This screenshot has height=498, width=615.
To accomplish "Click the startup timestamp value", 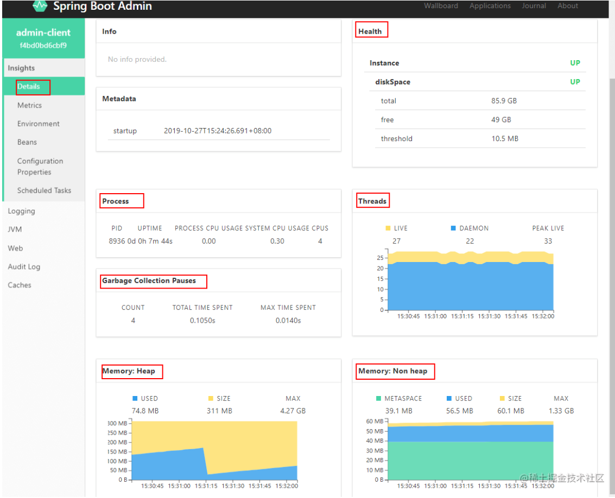I will (218, 131).
